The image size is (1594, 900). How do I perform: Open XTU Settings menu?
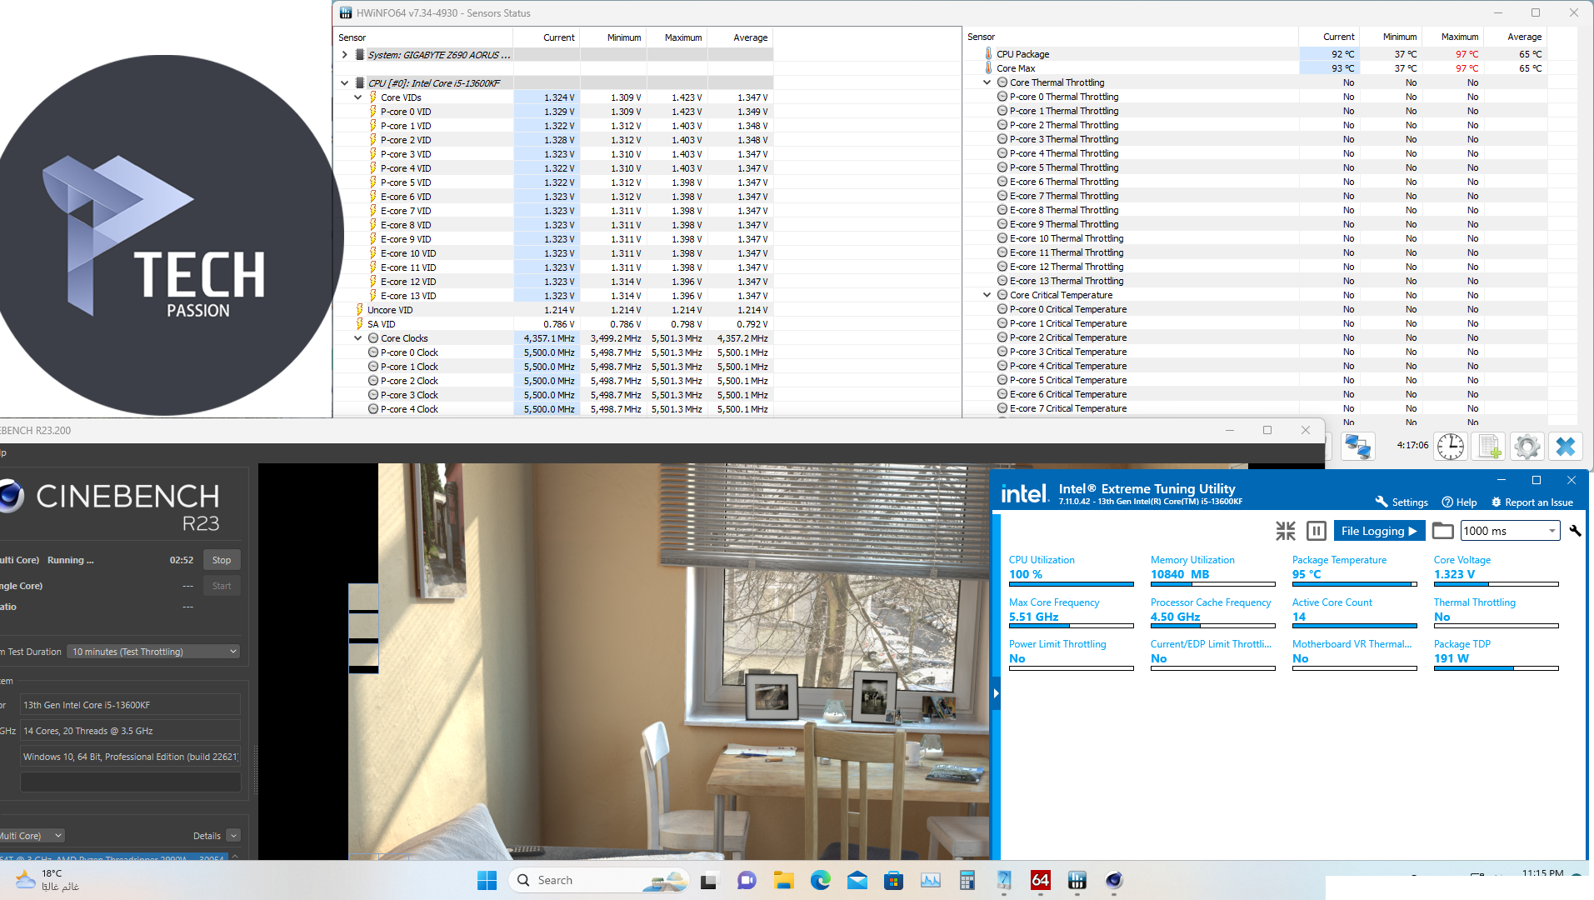(x=1402, y=502)
